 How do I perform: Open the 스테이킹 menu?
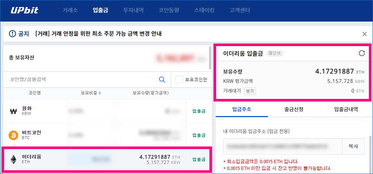click(x=204, y=10)
